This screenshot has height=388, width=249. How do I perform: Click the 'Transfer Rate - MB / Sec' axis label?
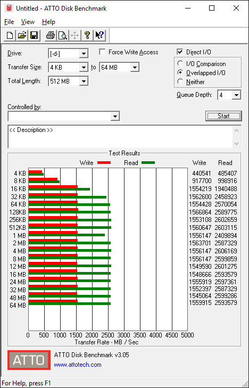pos(106,342)
